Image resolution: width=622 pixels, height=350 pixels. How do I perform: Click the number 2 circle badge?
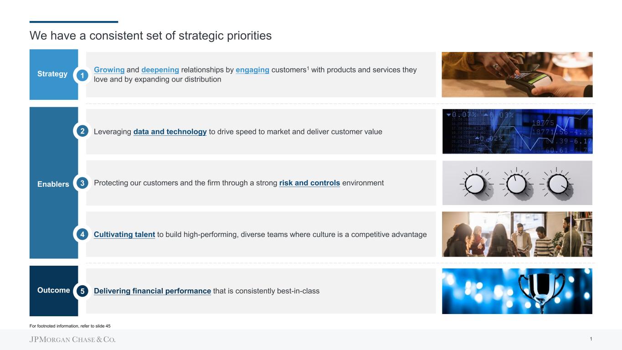(82, 132)
